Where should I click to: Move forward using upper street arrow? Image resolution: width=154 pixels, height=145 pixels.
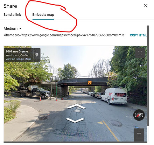point(76,106)
